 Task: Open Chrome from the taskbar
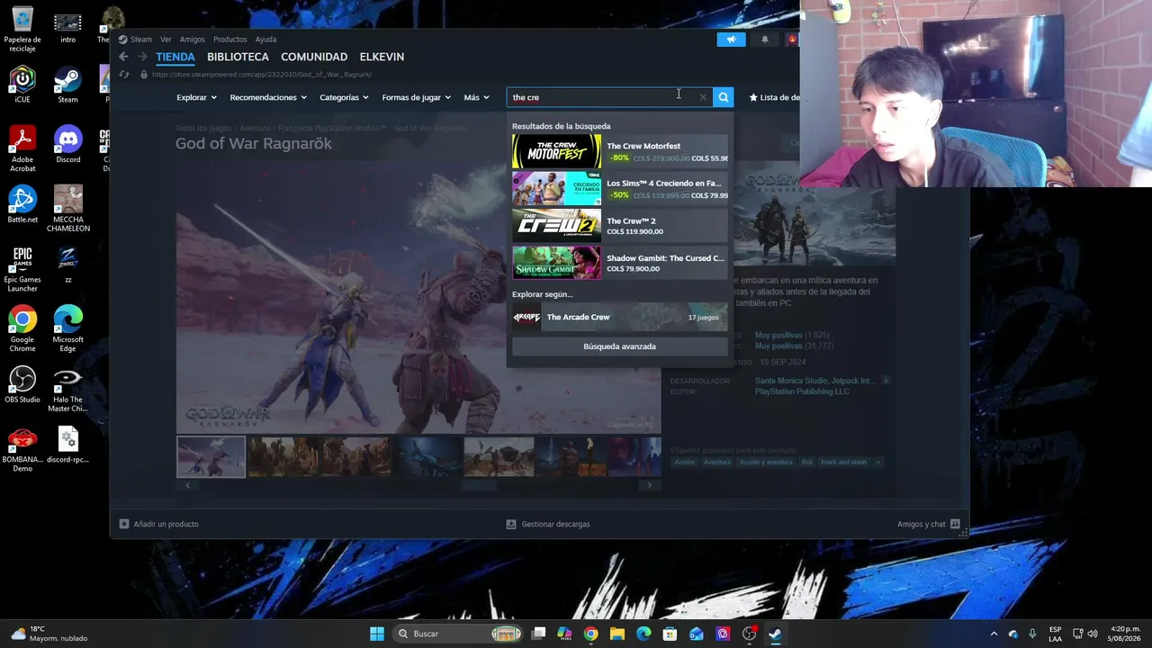point(590,634)
